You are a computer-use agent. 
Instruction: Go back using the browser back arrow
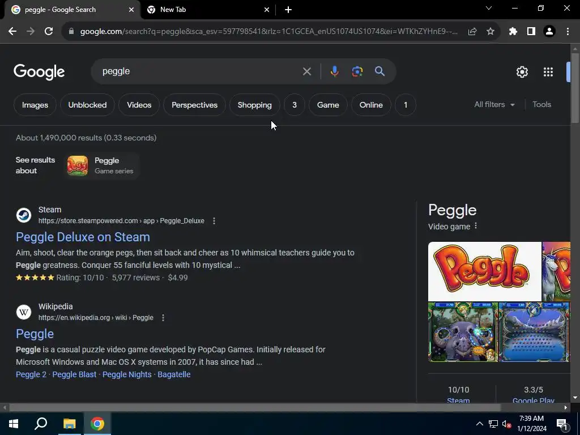point(12,32)
